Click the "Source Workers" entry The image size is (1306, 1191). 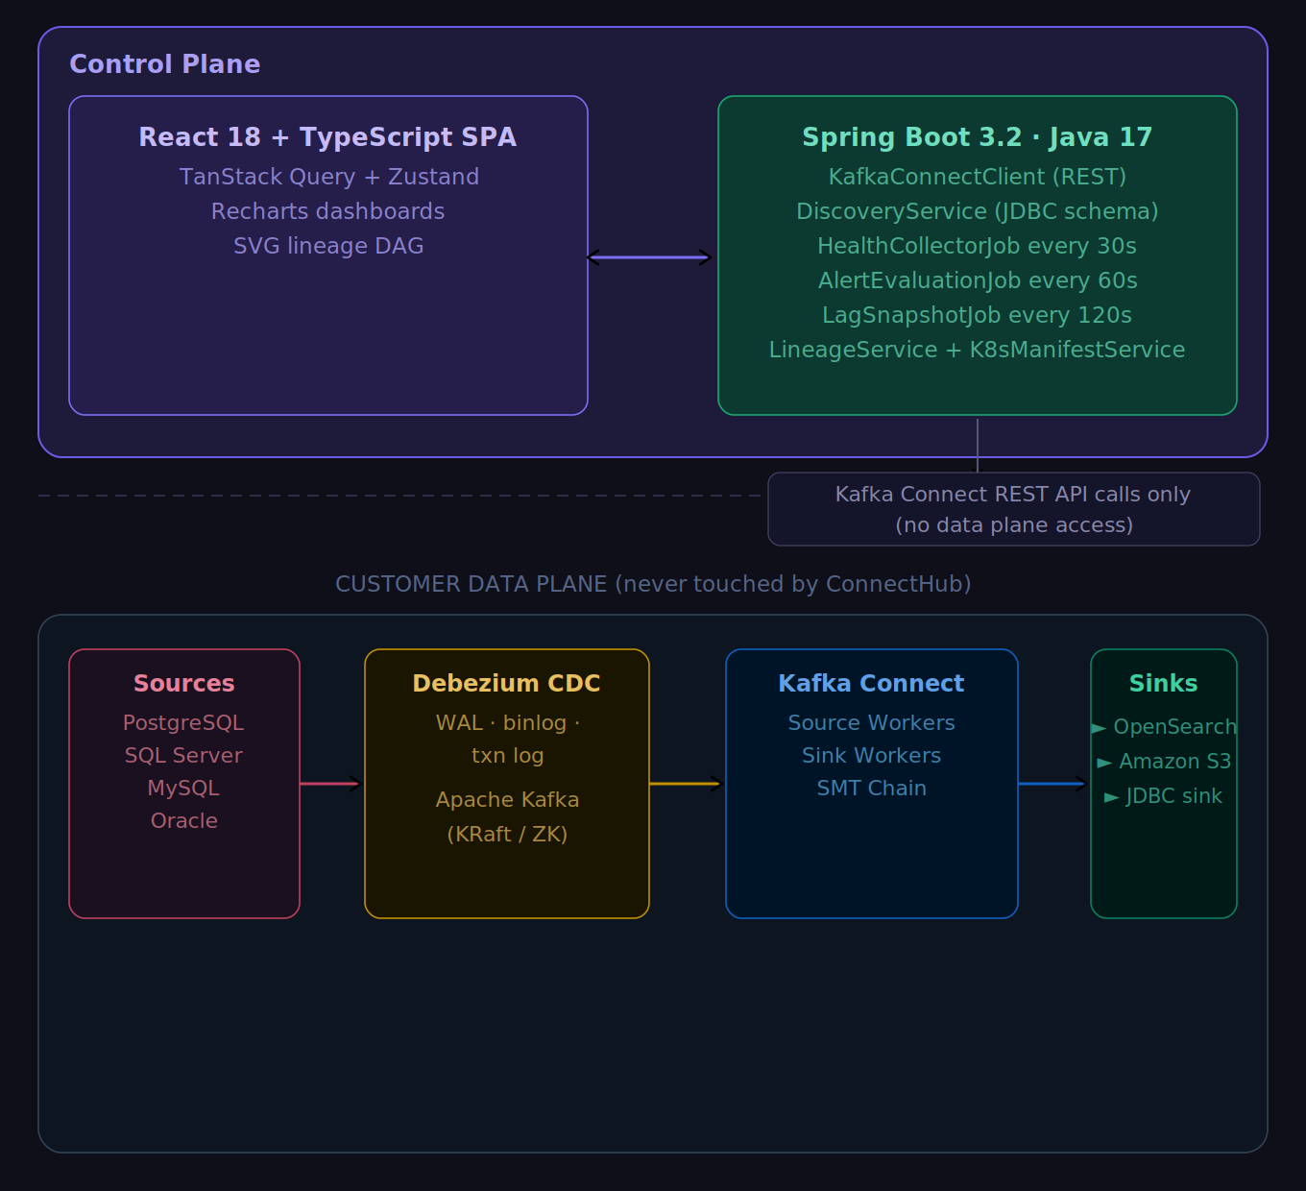872,723
